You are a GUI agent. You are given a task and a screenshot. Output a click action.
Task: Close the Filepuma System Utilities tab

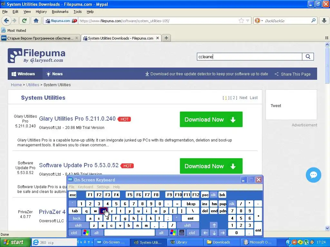157,38
